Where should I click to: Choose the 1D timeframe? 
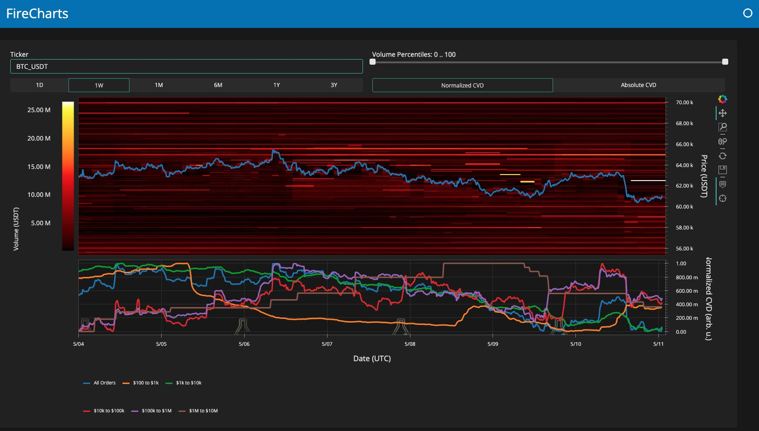coord(40,85)
